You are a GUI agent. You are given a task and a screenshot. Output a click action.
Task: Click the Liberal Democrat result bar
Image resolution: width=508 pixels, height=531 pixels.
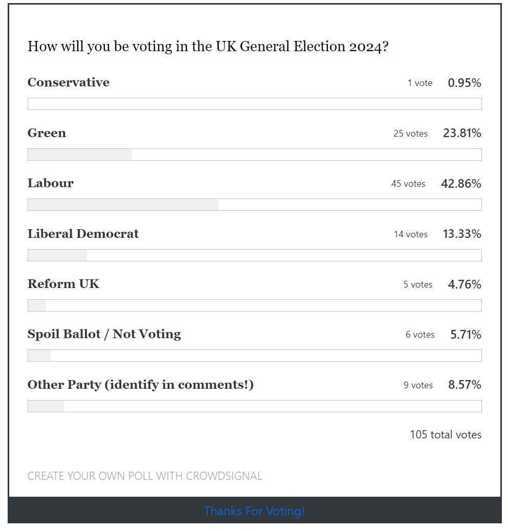coord(254,255)
